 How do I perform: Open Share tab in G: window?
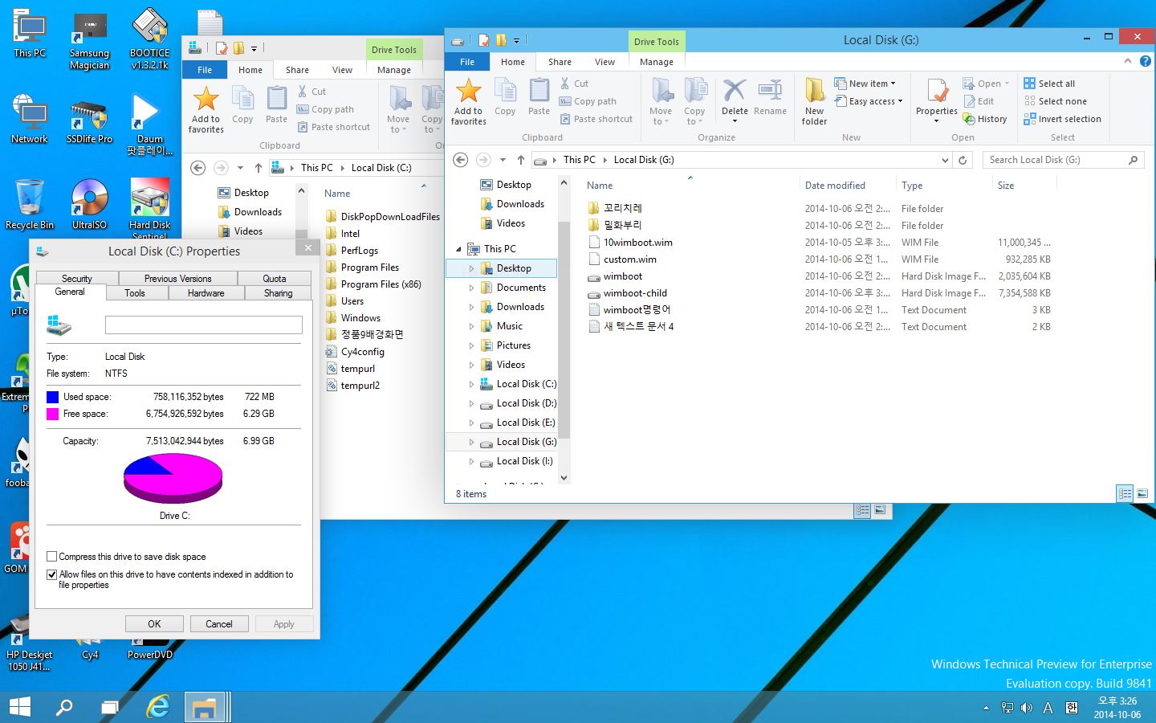coord(560,62)
